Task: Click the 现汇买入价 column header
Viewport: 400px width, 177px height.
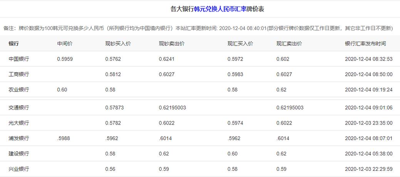Action: tap(240, 44)
